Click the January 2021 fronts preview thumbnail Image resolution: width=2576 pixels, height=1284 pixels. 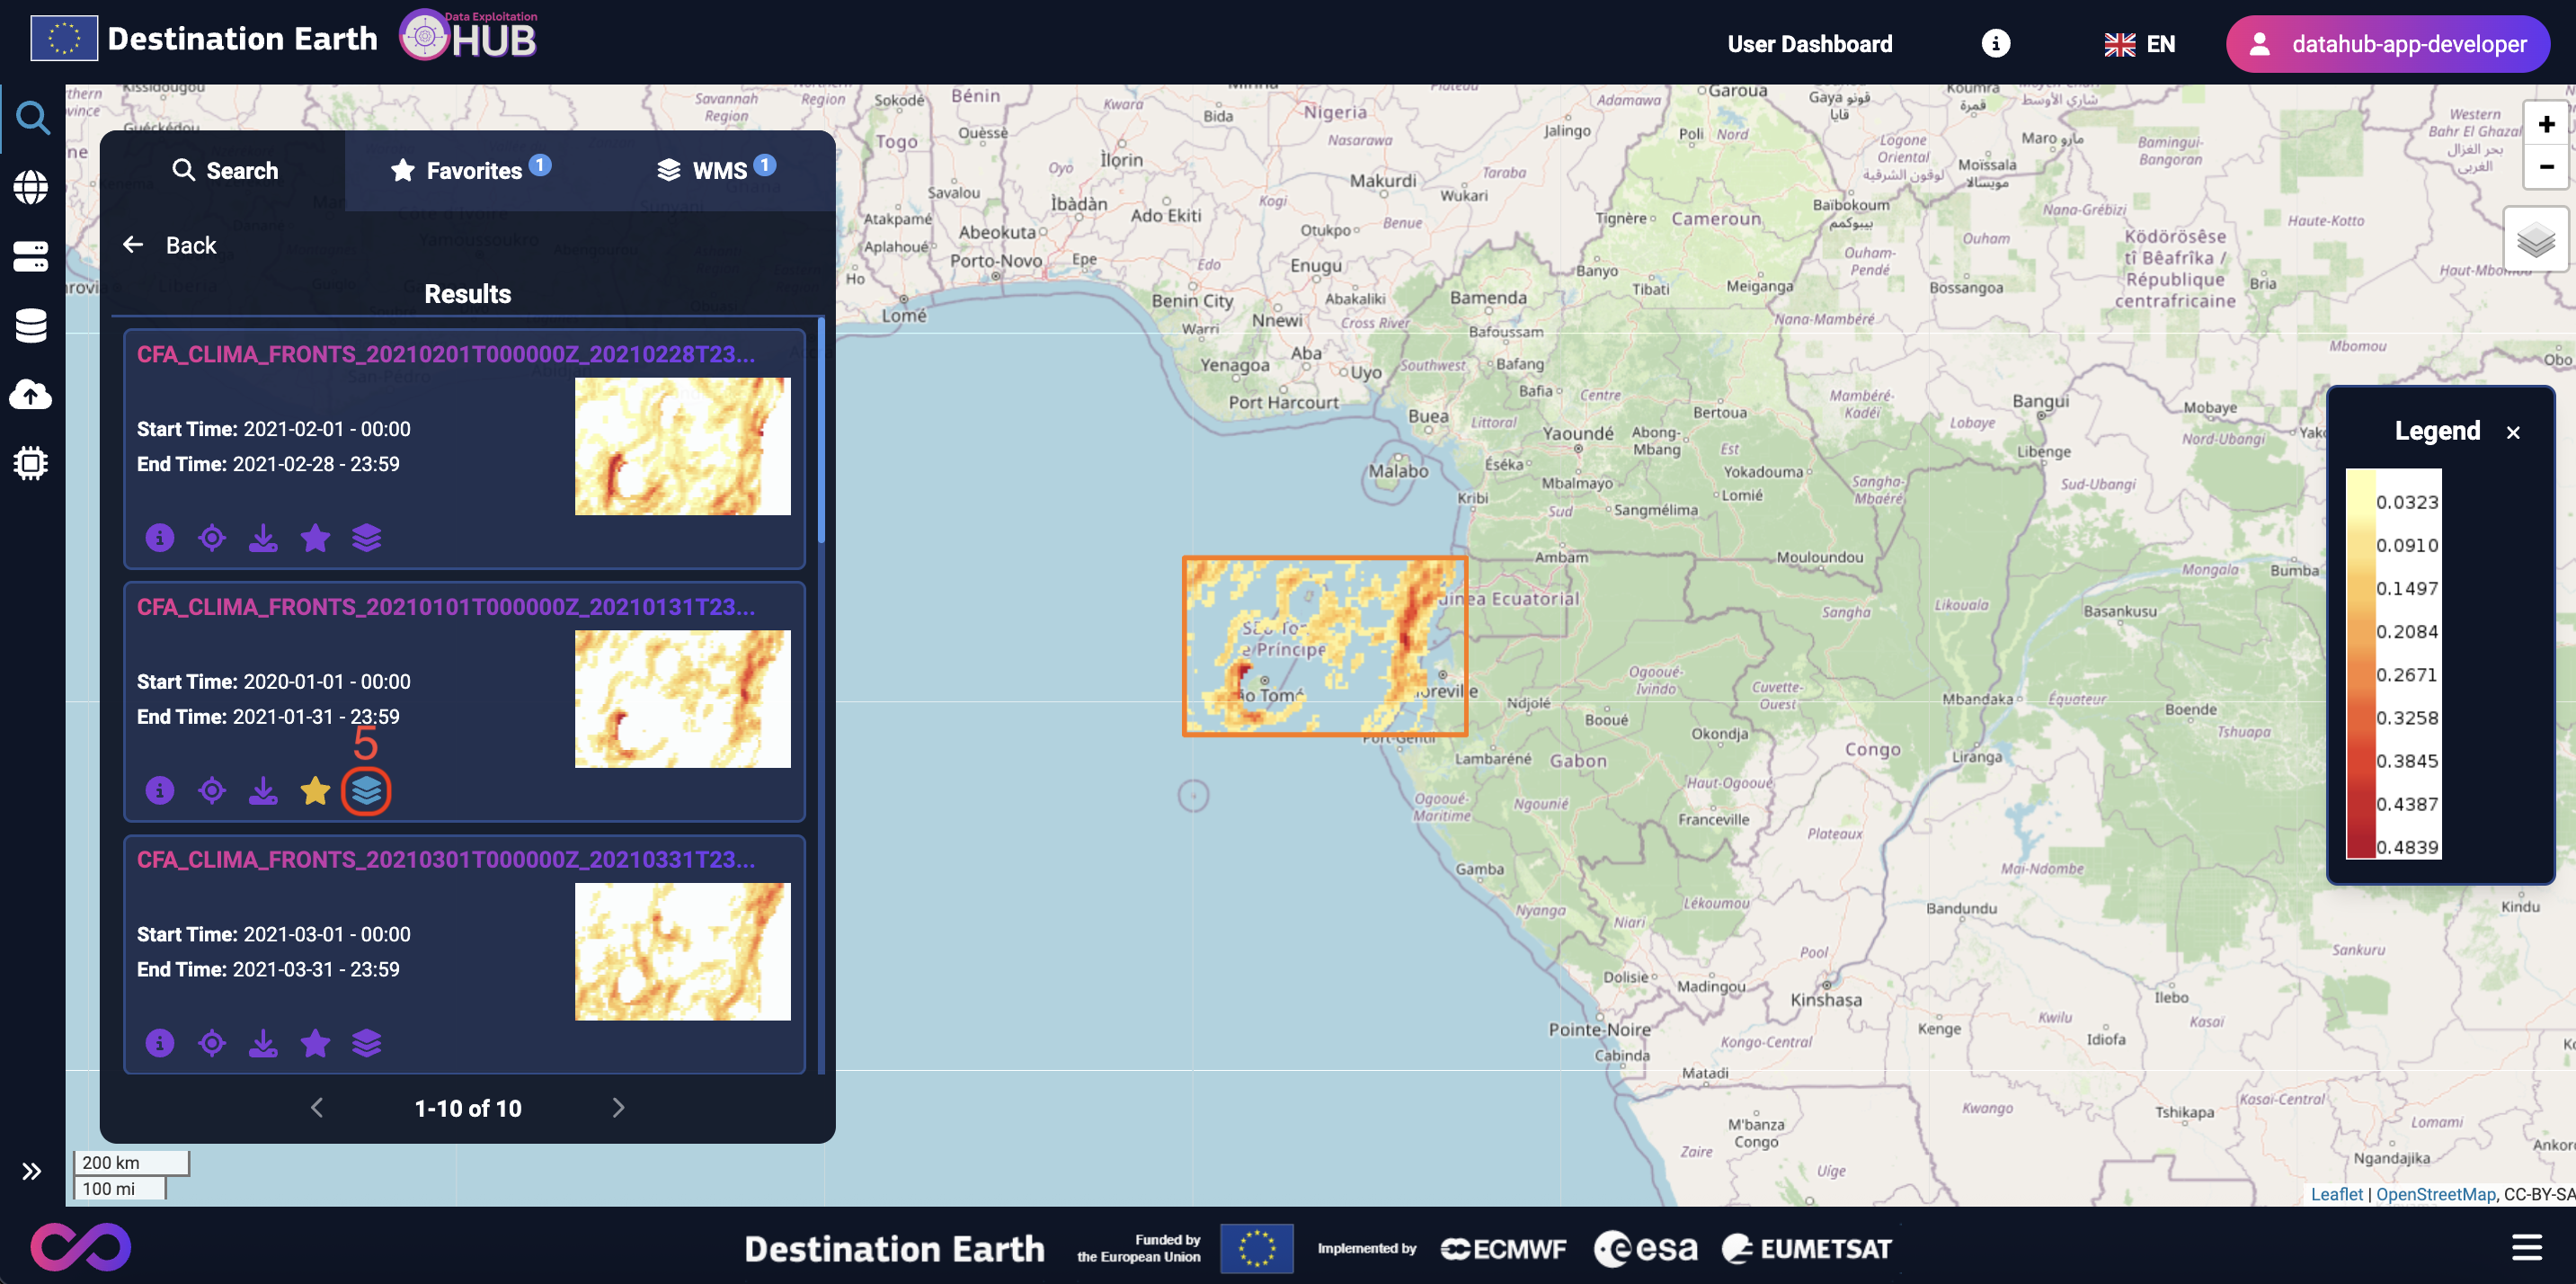tap(683, 699)
